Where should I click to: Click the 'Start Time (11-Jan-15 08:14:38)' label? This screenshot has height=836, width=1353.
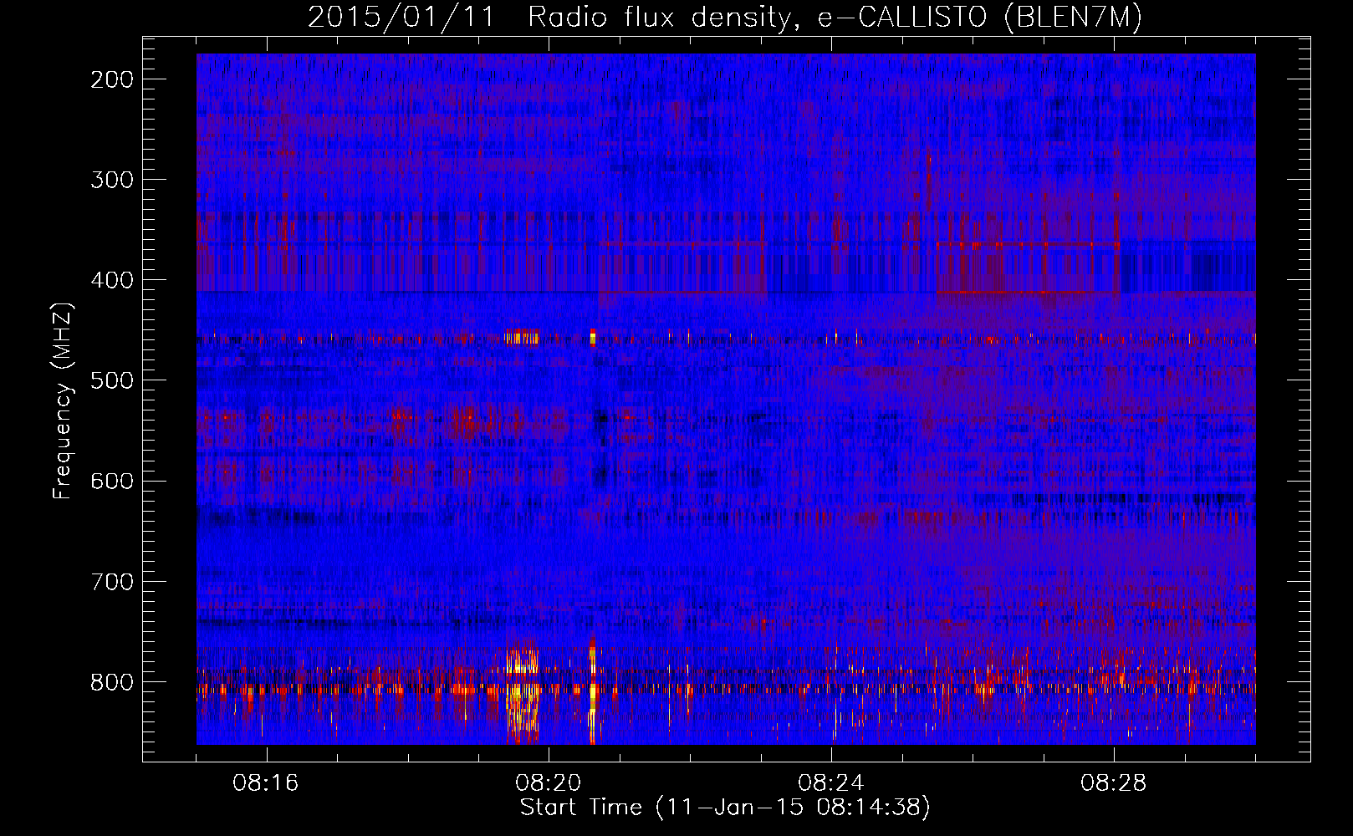tap(725, 808)
